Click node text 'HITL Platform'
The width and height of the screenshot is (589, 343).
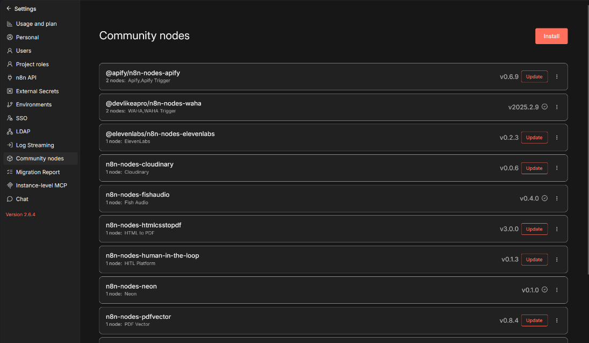(x=140, y=263)
